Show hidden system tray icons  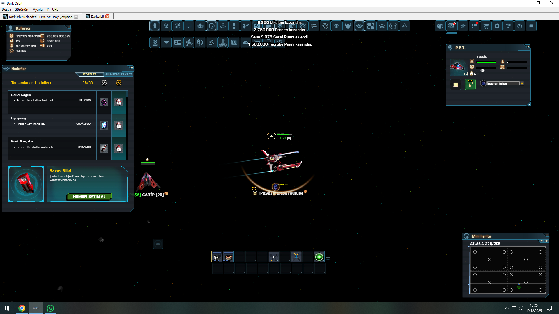coord(507,308)
